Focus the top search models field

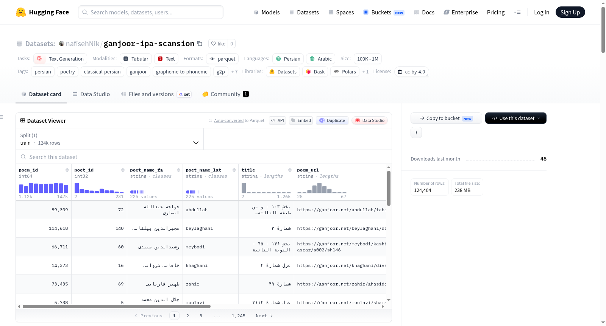[x=151, y=12]
